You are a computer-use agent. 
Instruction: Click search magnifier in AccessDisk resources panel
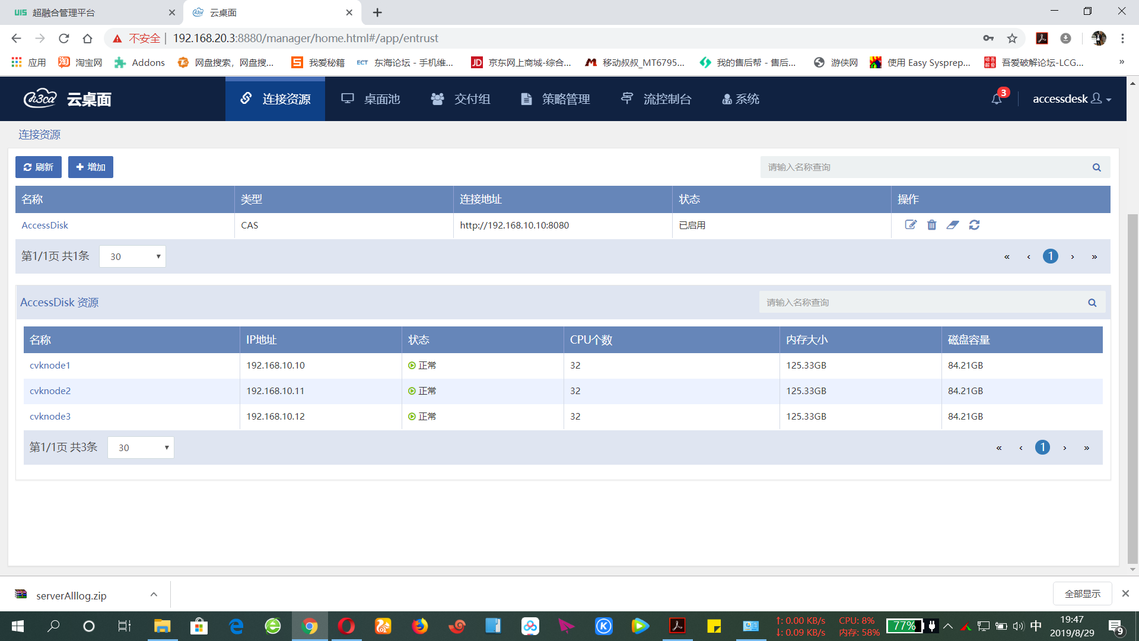[x=1092, y=303]
